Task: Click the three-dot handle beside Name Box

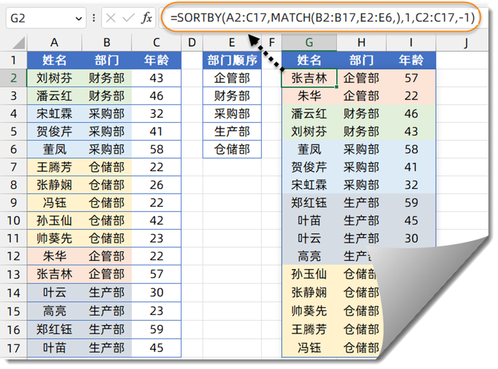Action: click(x=94, y=18)
